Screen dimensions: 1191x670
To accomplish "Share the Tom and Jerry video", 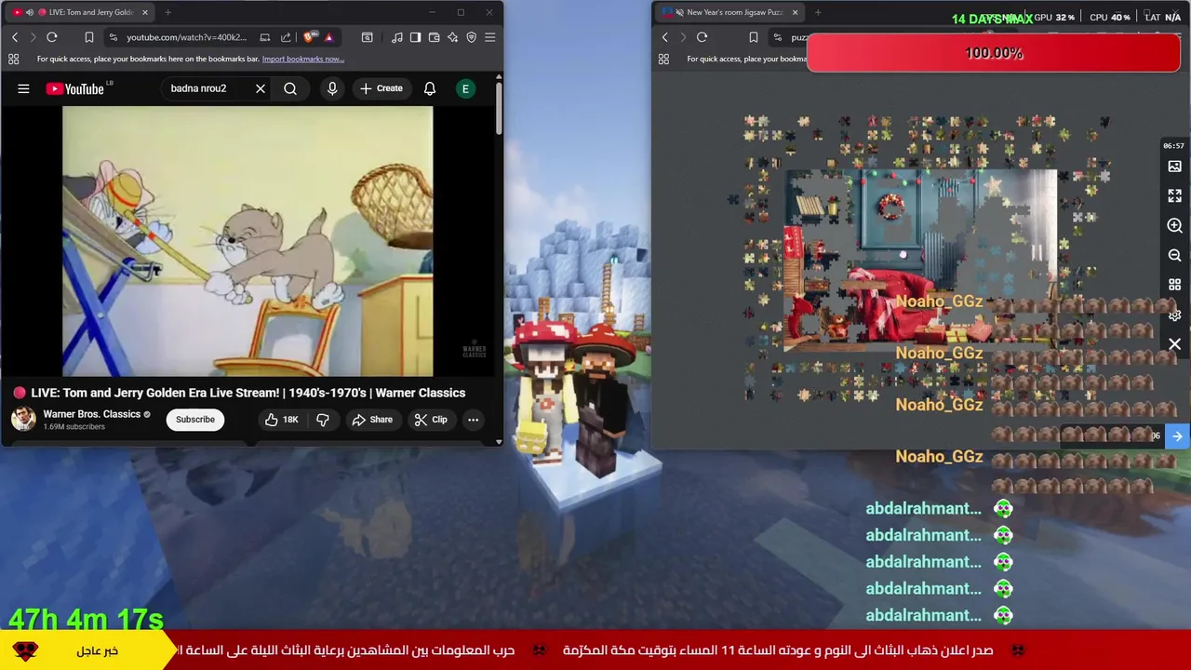I will coord(372,420).
